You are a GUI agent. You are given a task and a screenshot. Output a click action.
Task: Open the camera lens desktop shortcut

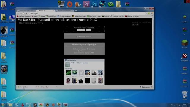103,4
